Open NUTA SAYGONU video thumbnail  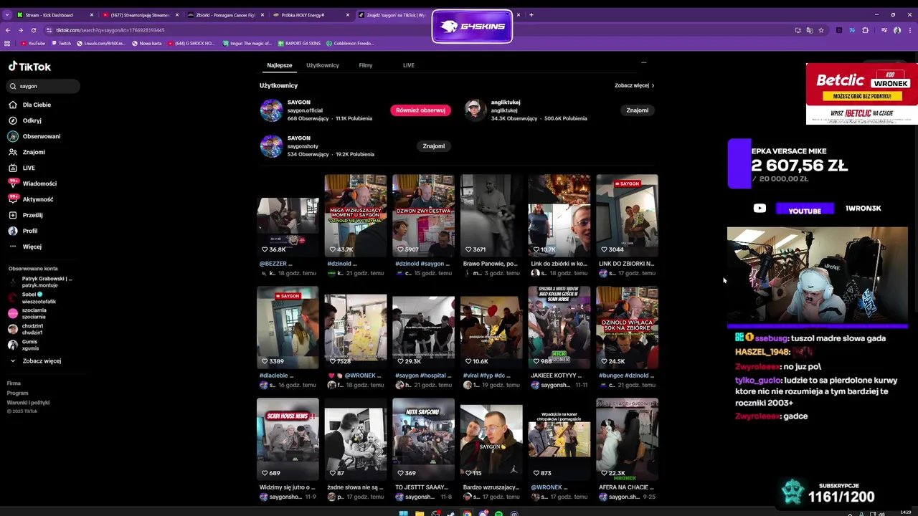423,439
